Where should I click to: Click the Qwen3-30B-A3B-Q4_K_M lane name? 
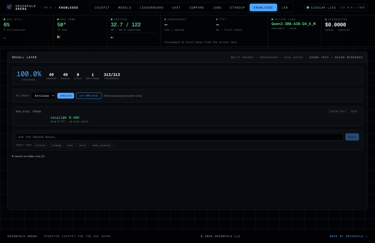(x=293, y=24)
